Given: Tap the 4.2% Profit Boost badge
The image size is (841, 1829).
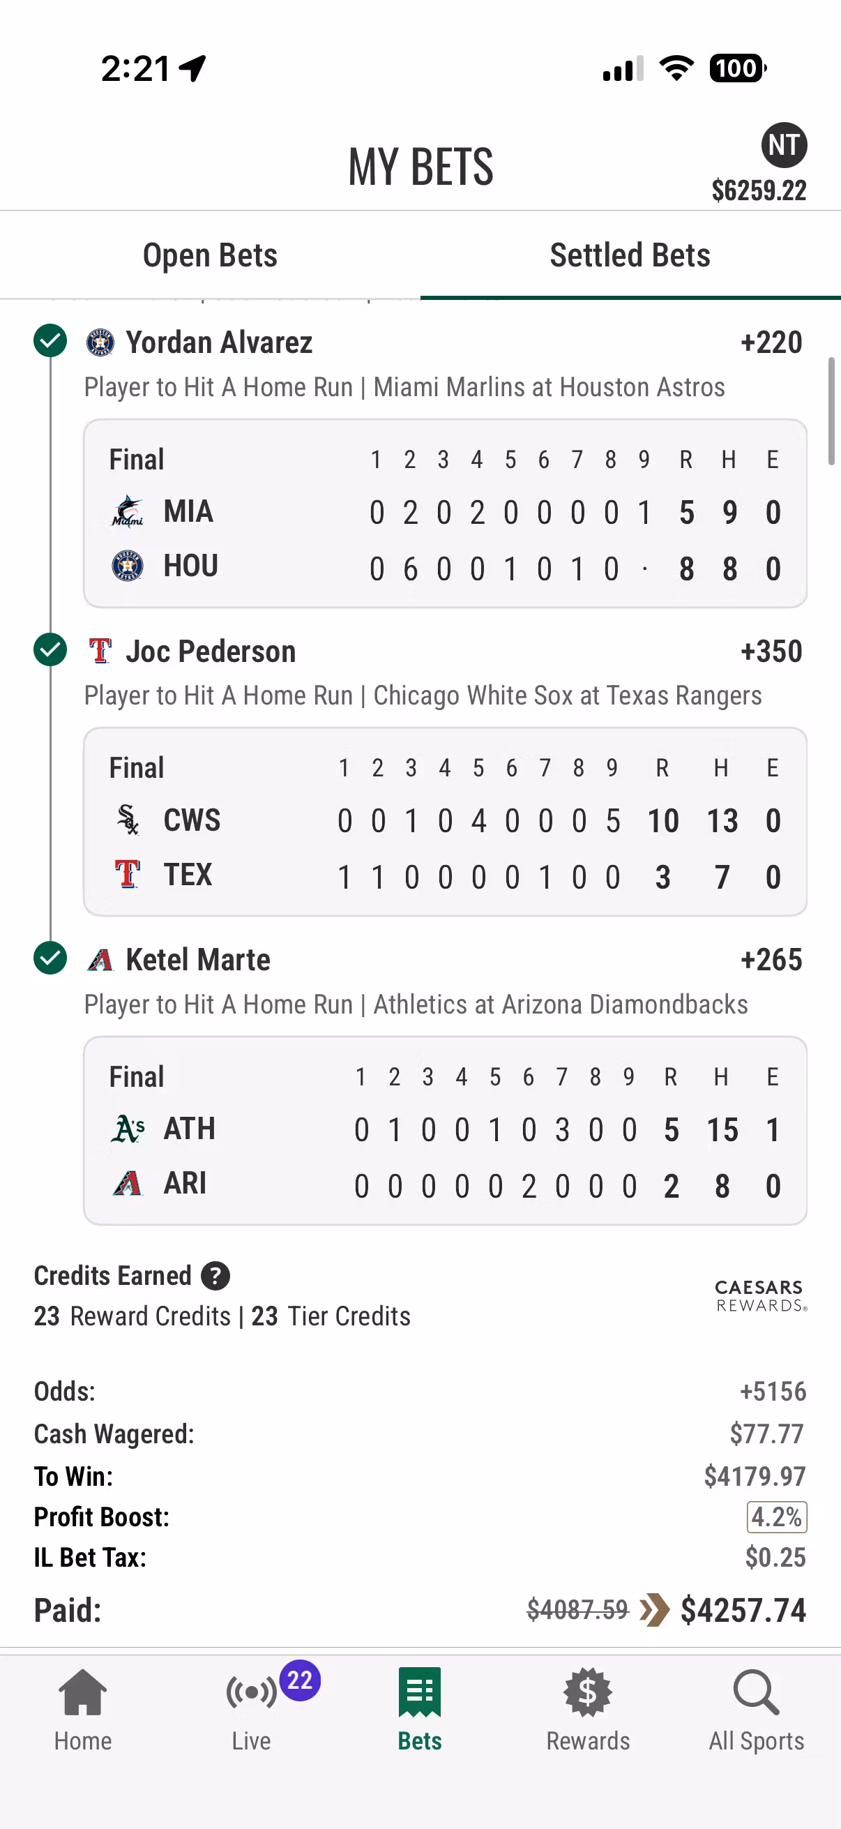Looking at the screenshot, I should point(776,1517).
